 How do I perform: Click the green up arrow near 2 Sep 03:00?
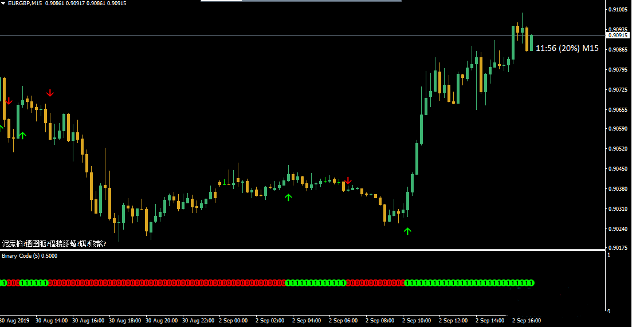(288, 197)
